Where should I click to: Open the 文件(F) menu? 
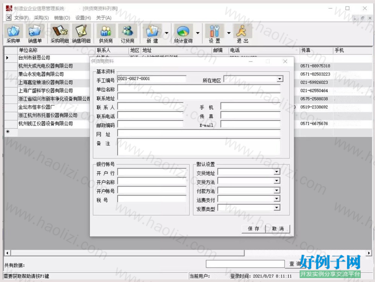21,18
